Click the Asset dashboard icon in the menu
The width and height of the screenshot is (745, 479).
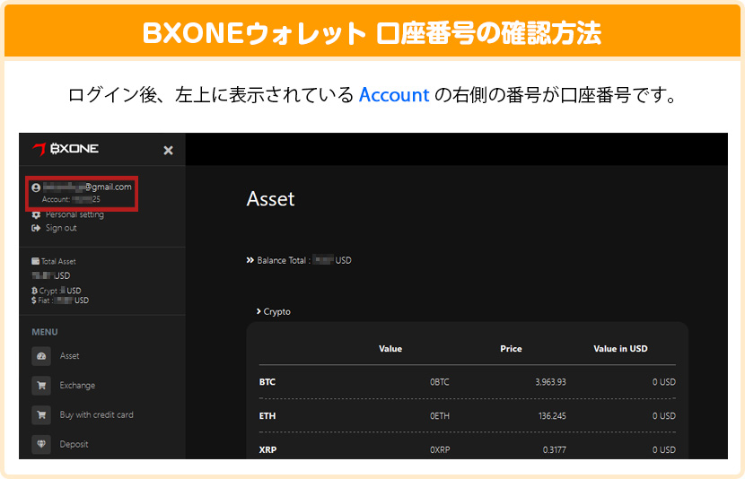point(41,356)
